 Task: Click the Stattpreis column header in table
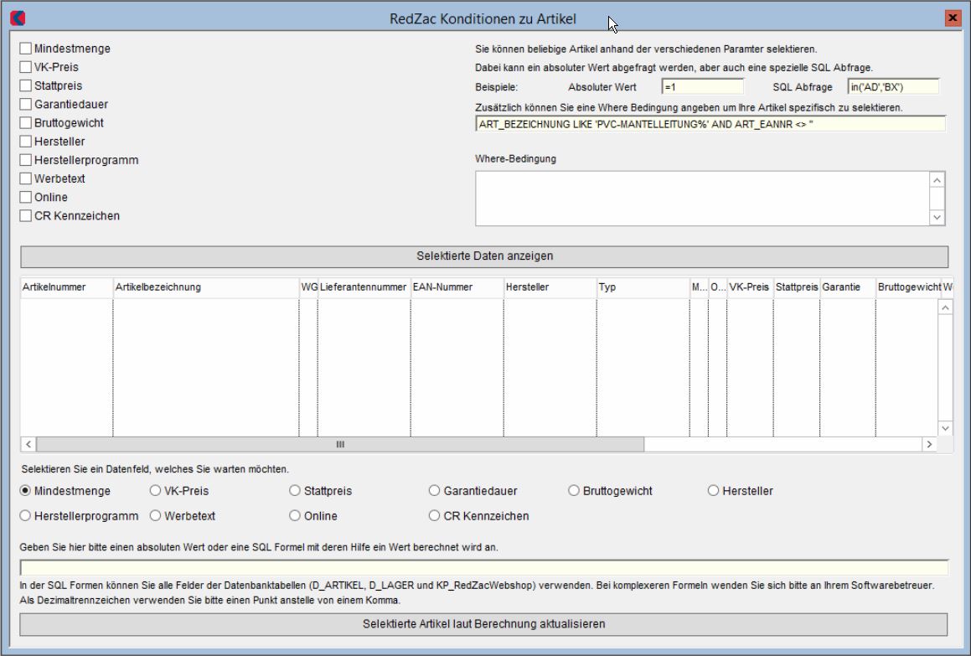797,287
